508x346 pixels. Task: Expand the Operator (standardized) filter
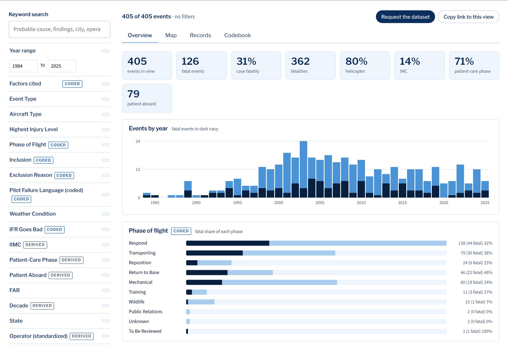pos(60,336)
